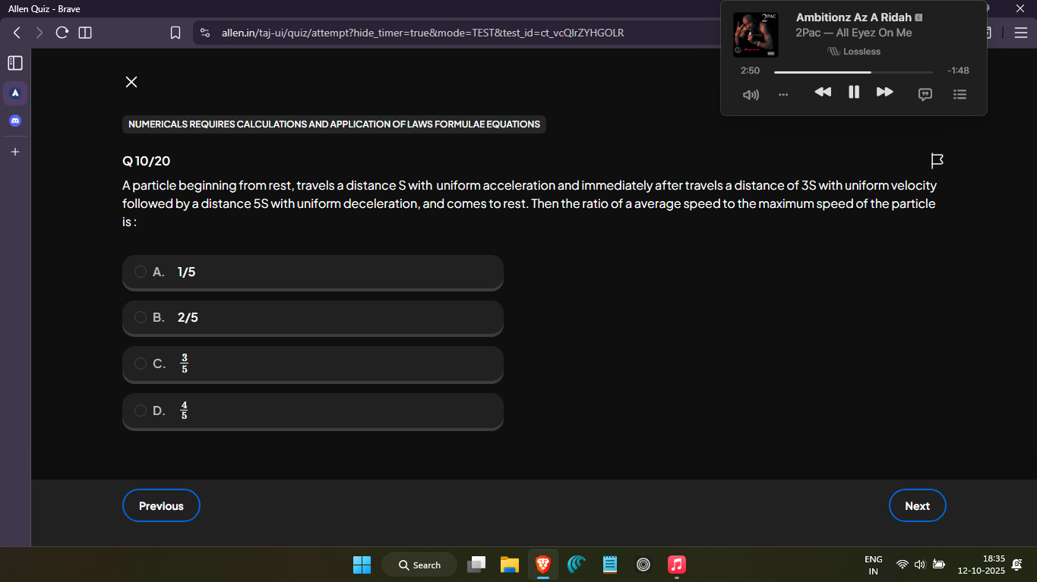Screen dimensions: 1037x582
Task: Reload the Allen quiz page
Action: pyautogui.click(x=62, y=33)
